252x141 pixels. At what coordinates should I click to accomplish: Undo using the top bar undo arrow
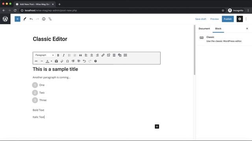pos(31,19)
